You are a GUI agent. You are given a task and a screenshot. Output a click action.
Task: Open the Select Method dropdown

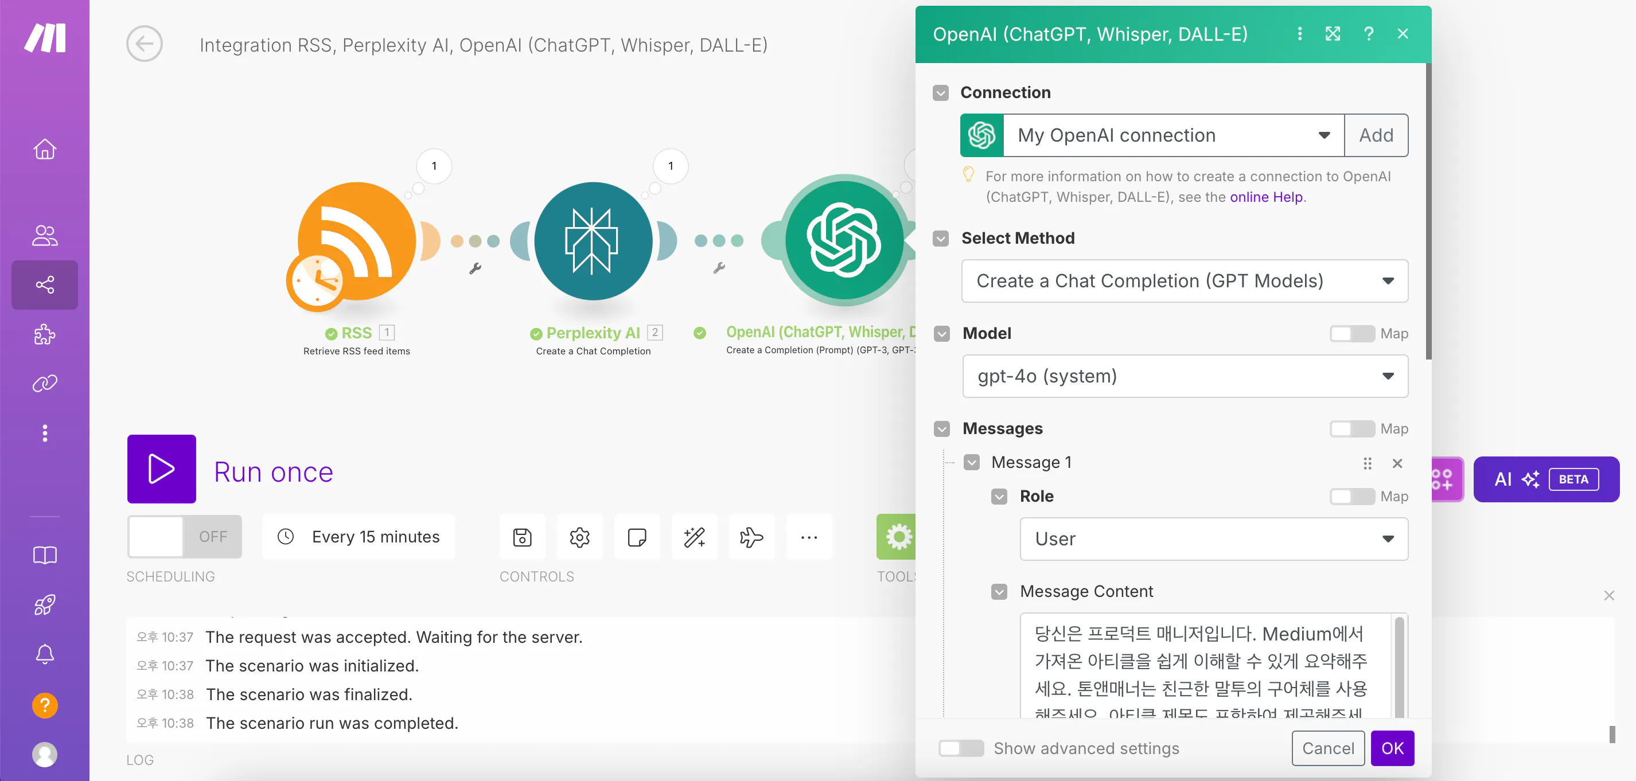click(1185, 280)
